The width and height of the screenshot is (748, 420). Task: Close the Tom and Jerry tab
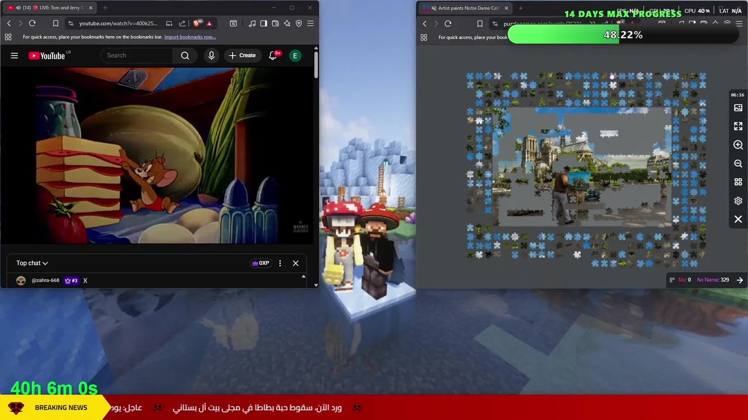(89, 8)
